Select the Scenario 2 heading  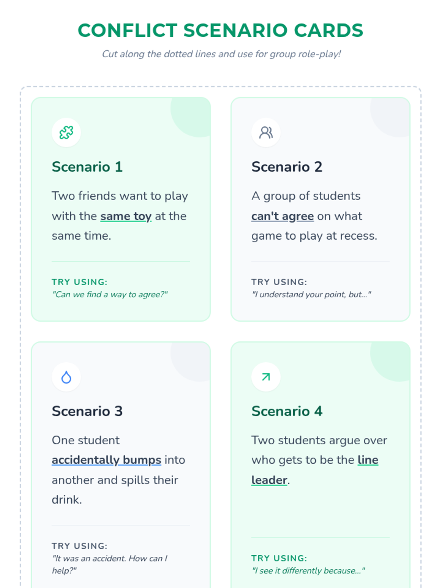[x=287, y=167]
